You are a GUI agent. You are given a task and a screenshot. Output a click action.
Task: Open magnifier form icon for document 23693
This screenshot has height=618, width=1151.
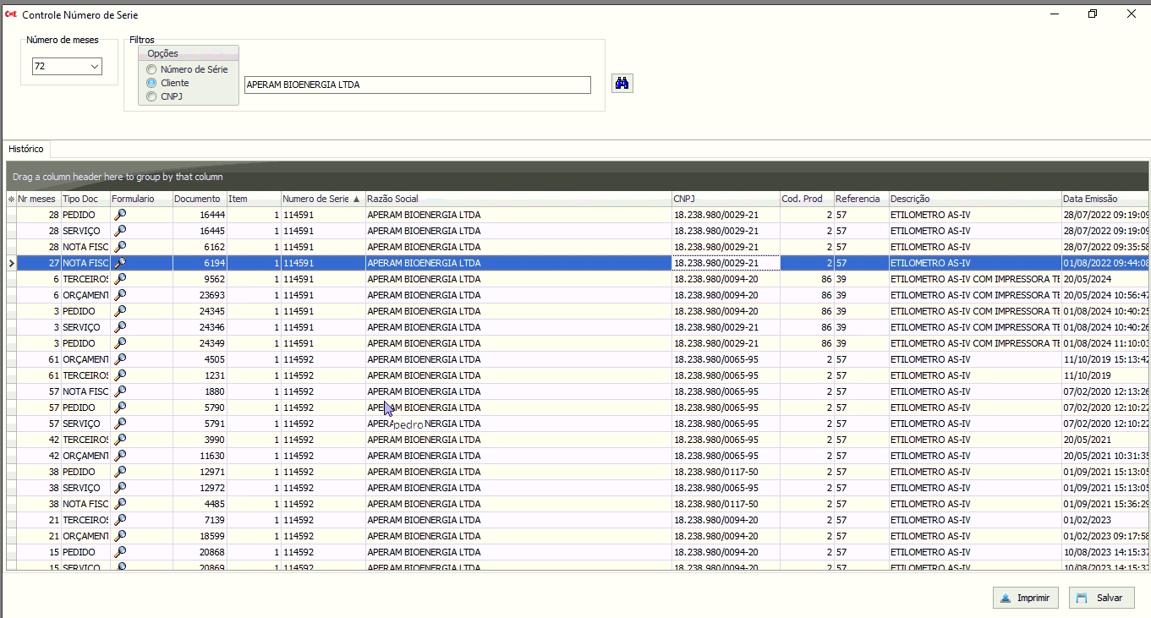tap(120, 295)
